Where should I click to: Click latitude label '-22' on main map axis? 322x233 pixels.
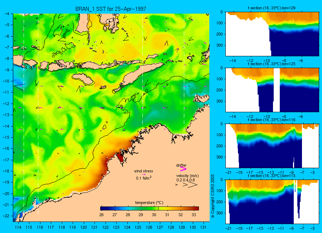[6, 216]
